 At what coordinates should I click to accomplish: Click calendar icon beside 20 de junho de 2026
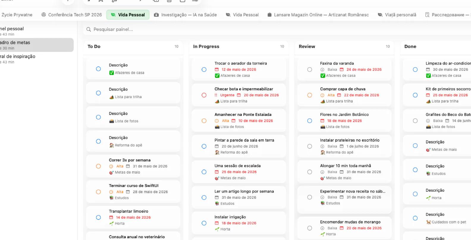click(x=217, y=146)
